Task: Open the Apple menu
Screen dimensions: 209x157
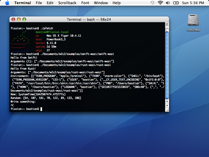Action: (7, 3)
